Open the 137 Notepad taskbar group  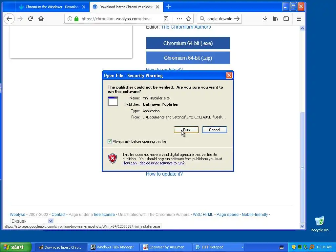click(x=218, y=247)
